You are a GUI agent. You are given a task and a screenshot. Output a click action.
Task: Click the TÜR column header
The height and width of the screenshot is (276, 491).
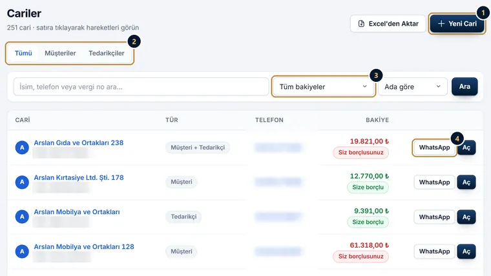click(172, 120)
